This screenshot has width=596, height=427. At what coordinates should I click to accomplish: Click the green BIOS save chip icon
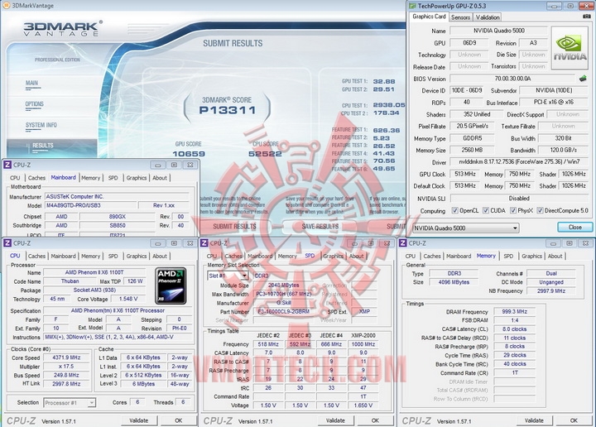583,79
